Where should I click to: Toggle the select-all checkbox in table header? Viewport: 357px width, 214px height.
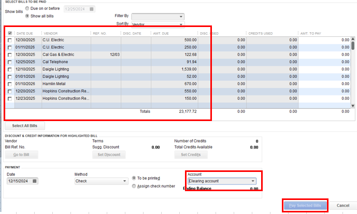tap(10, 33)
